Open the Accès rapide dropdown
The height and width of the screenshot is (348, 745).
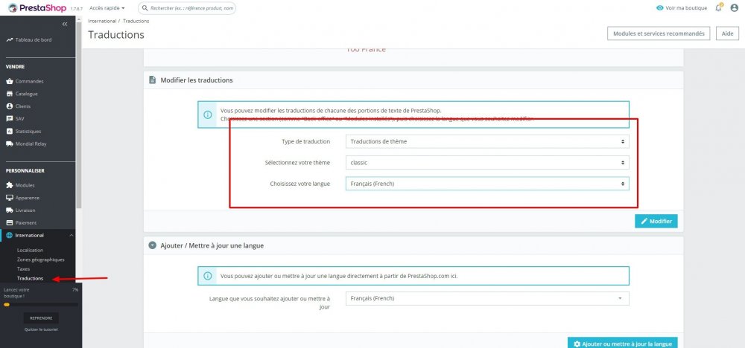point(107,8)
